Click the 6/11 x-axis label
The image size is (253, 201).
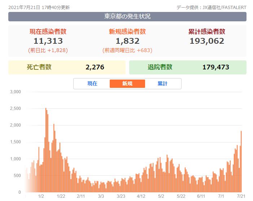[x=201, y=196]
